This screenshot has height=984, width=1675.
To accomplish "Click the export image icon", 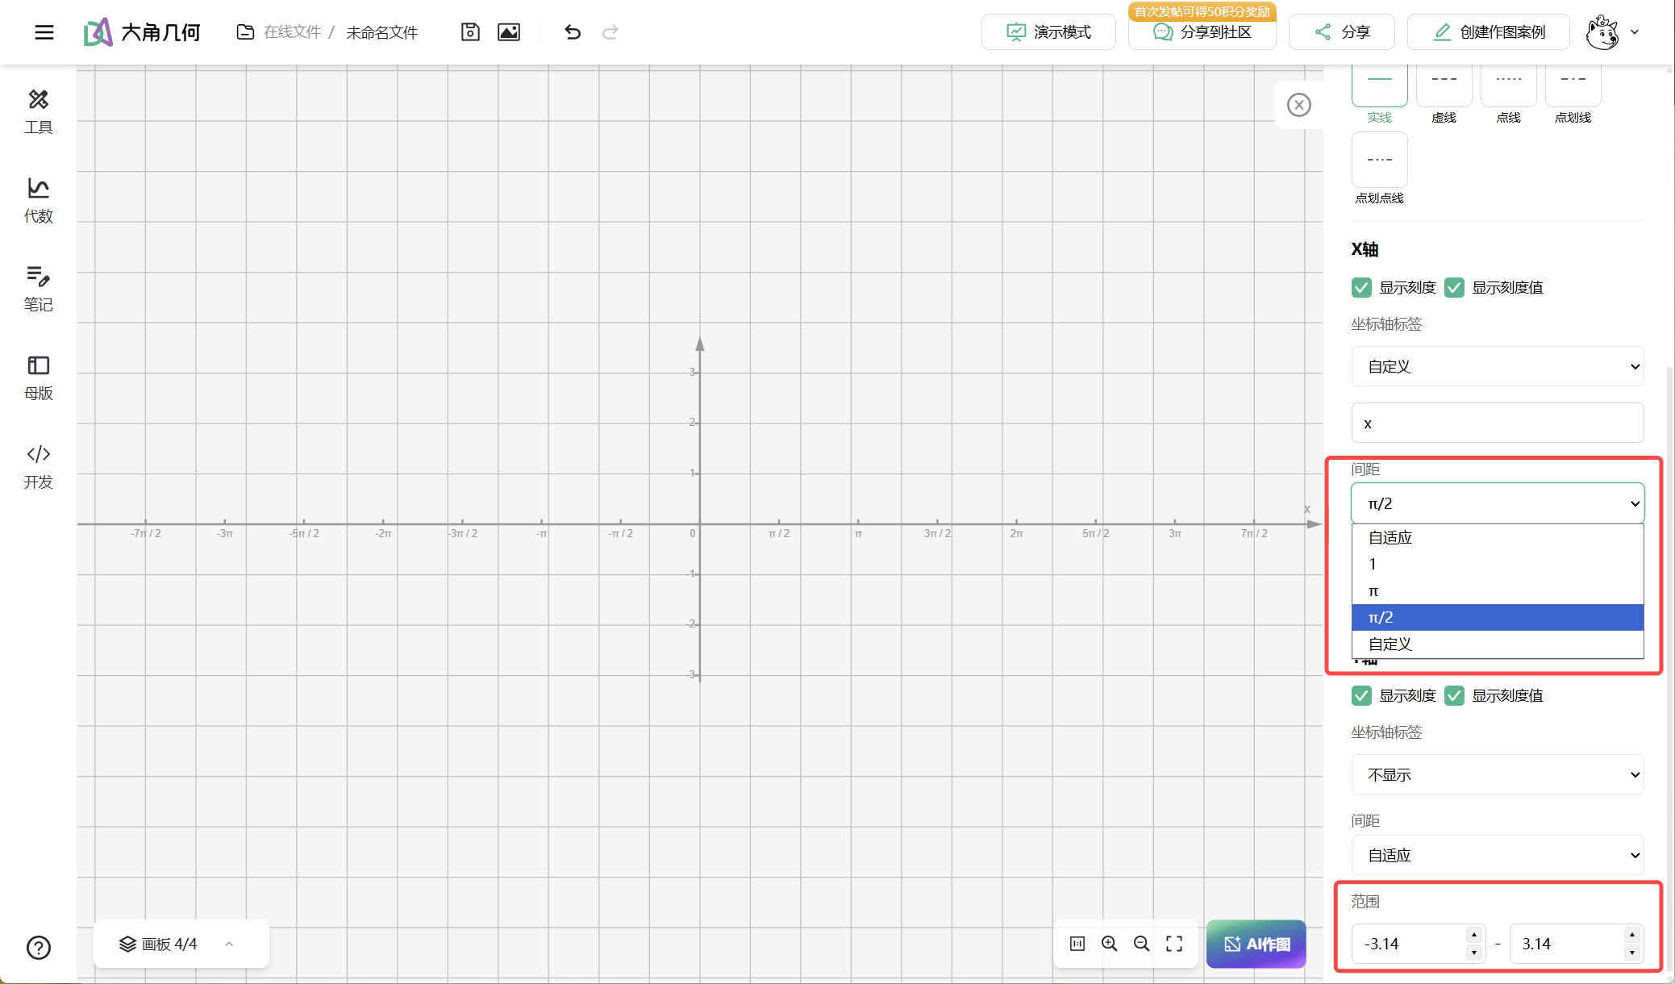I will coord(509,32).
